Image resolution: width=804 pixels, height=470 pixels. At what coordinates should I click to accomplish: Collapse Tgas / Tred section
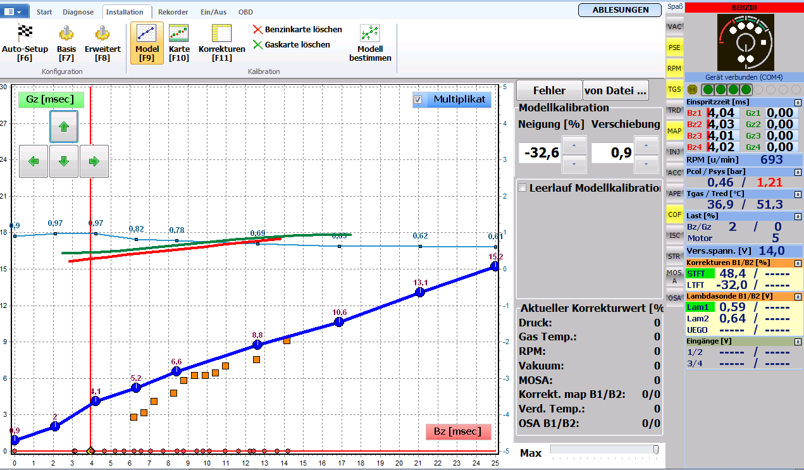pyautogui.click(x=798, y=194)
